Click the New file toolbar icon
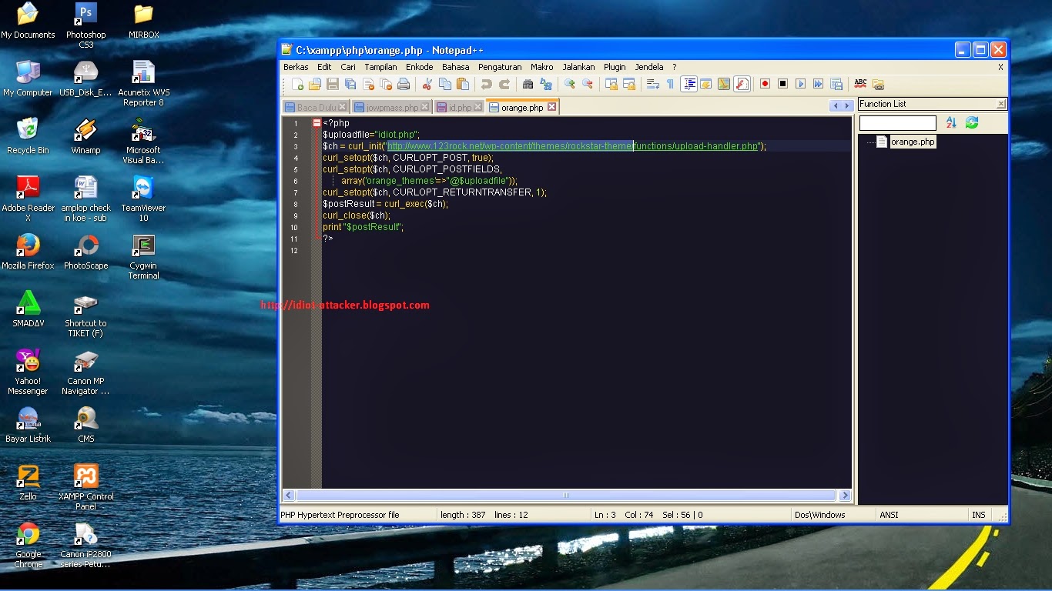 click(297, 84)
